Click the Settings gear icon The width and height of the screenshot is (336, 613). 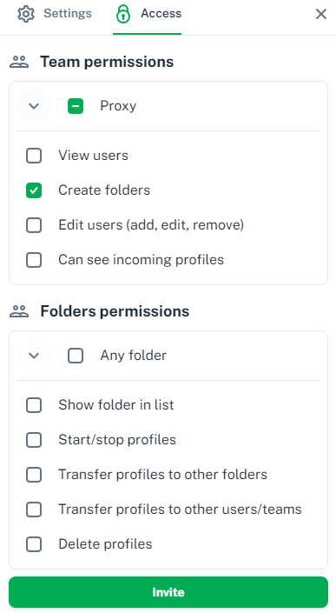[26, 14]
